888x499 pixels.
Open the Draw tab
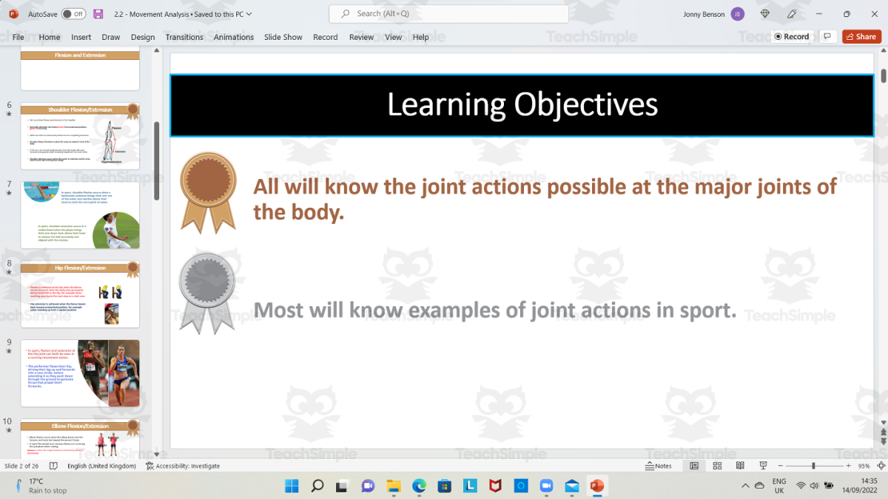pyautogui.click(x=111, y=37)
